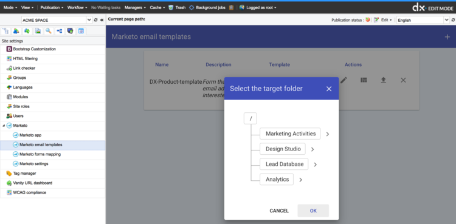Click the upload arrow icon in Actions
This screenshot has width=456, height=224.
click(383, 80)
